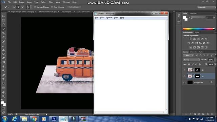Select the History Brush tool

click(x=3, y=54)
